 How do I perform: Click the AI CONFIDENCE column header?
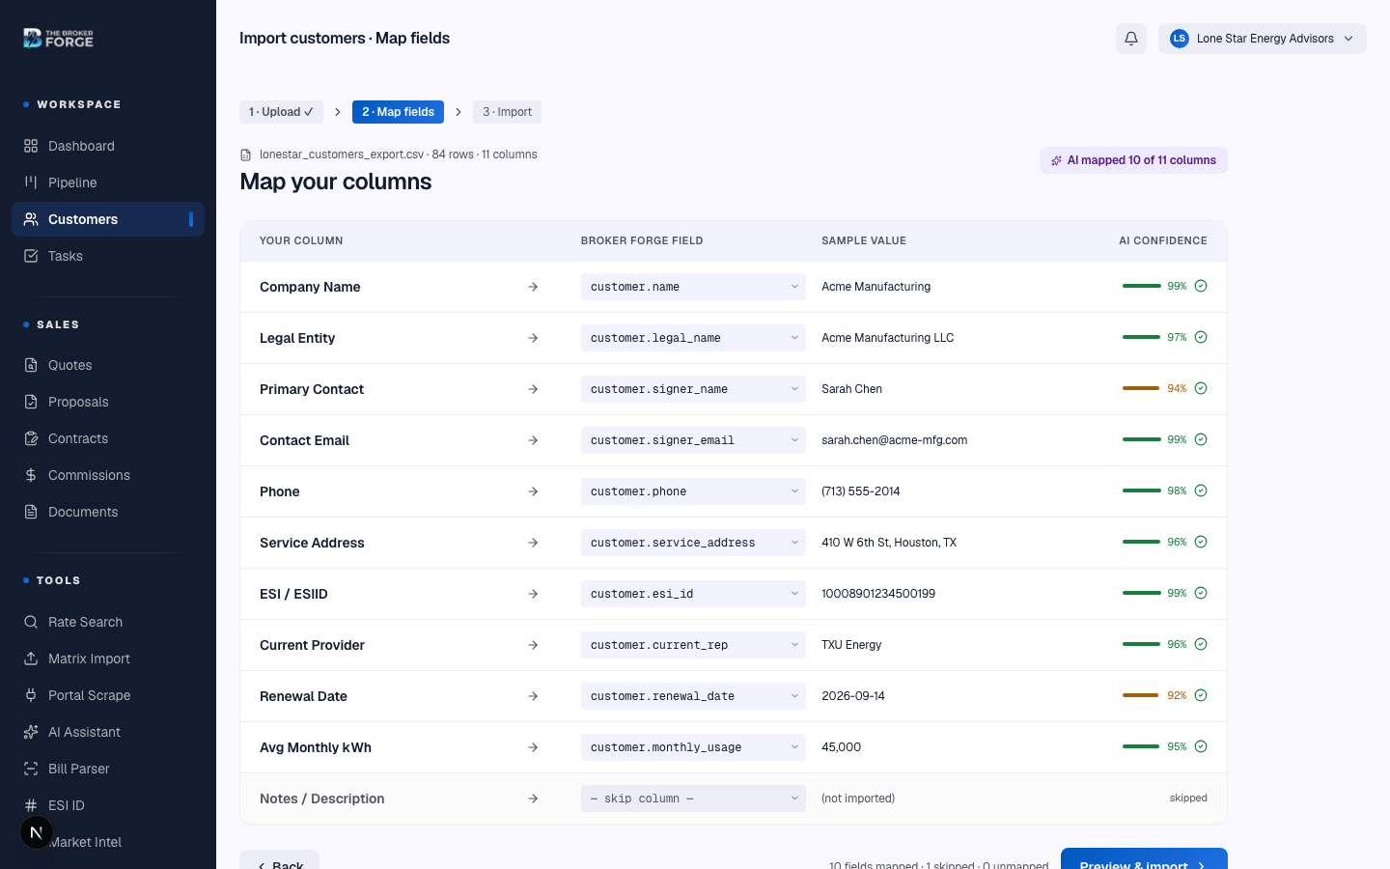click(1163, 240)
